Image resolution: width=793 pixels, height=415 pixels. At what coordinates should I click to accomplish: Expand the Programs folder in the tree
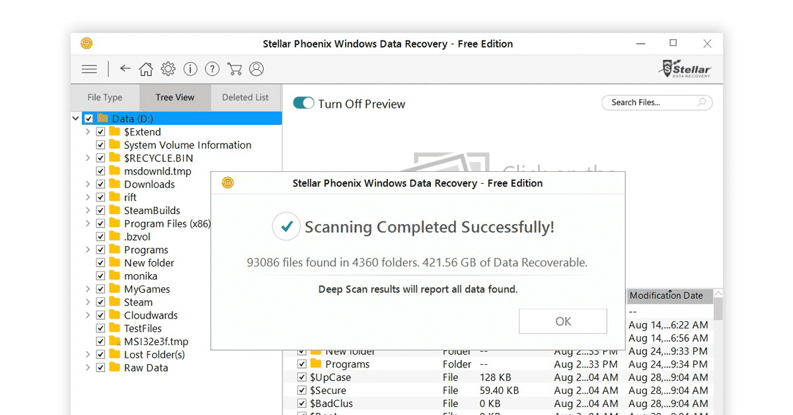88,250
